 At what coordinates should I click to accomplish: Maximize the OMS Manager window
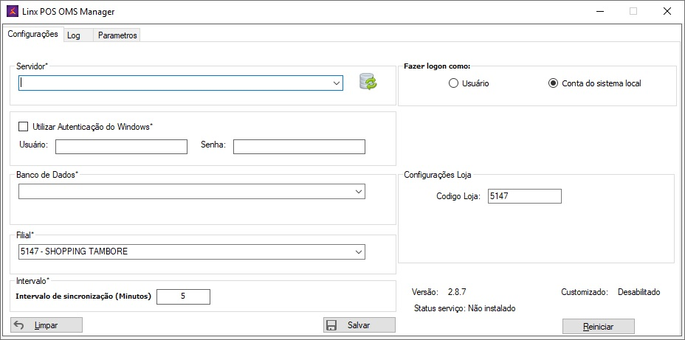pos(633,12)
